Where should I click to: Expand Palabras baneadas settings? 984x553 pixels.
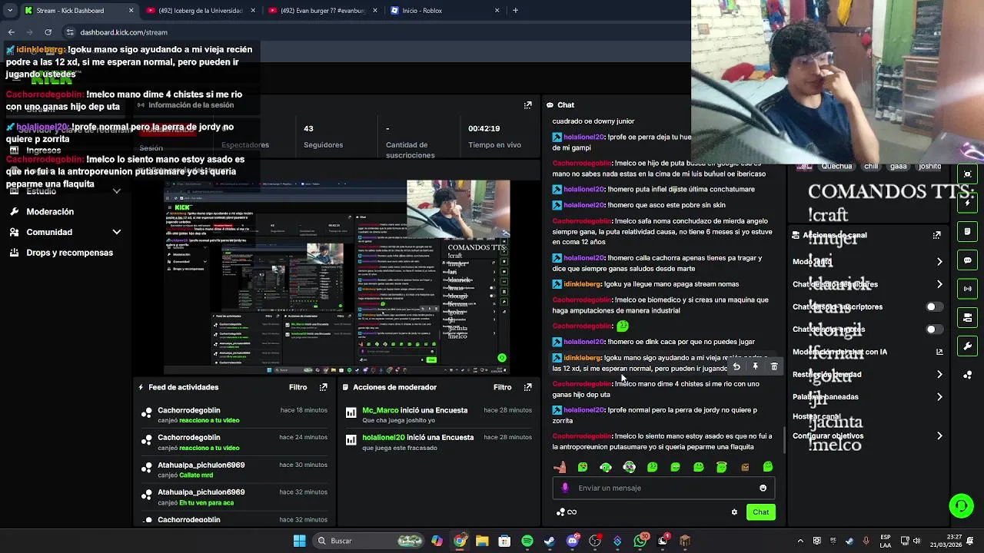point(939,397)
